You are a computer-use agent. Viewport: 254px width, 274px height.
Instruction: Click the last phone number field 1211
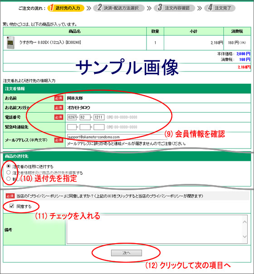(x=99, y=117)
